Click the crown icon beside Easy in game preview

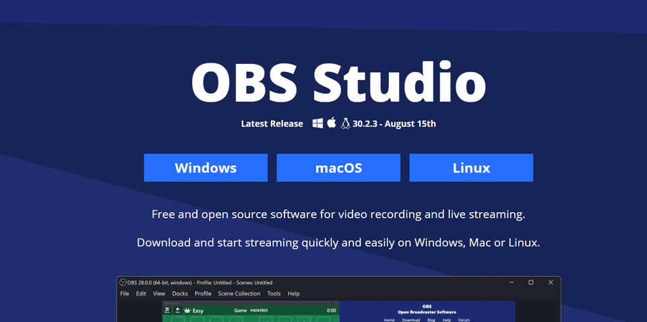[187, 311]
